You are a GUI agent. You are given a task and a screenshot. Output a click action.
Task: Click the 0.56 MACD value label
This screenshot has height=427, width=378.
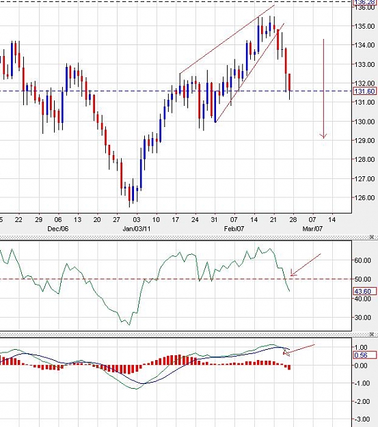[x=364, y=355]
